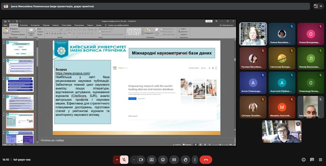Screen dimensions: 326x166
Task: Open more options three-dot menu
Action: [194, 160]
